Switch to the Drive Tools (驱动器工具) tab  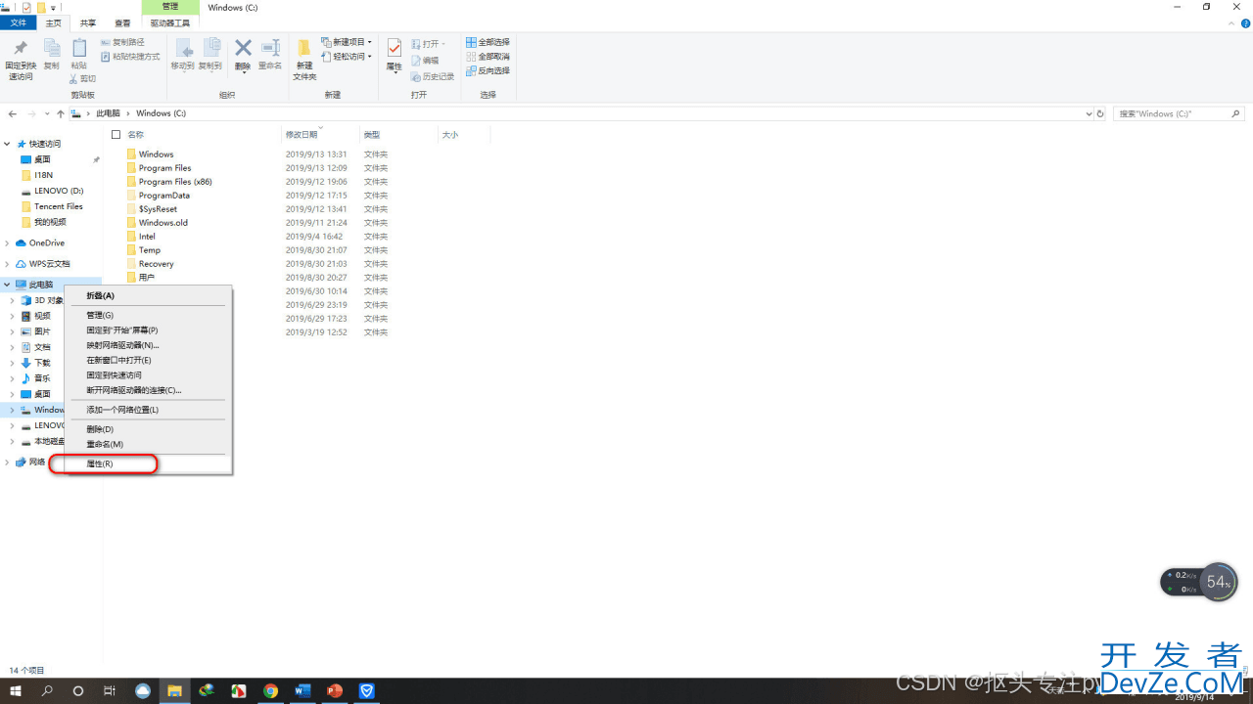tap(170, 22)
